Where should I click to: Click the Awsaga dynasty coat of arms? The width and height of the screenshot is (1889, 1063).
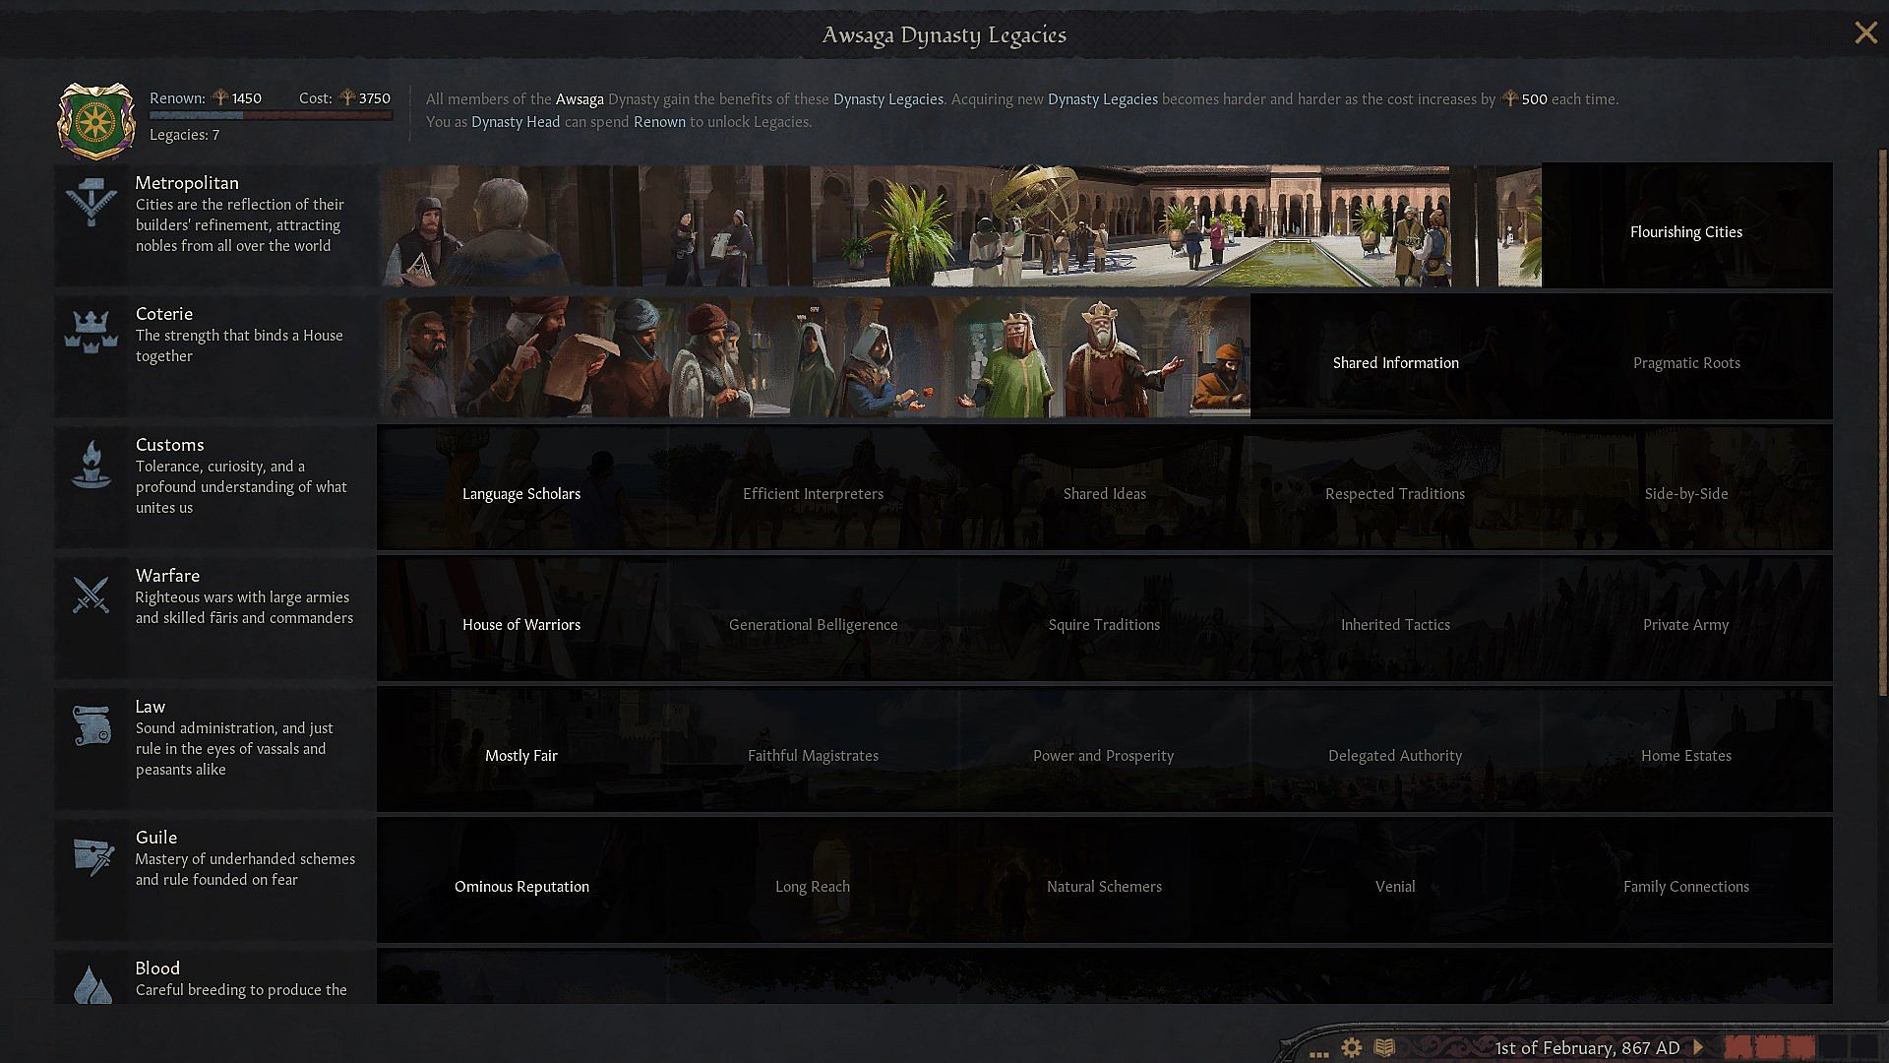(x=95, y=121)
